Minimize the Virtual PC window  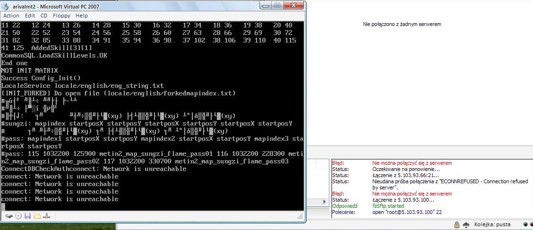266,5
